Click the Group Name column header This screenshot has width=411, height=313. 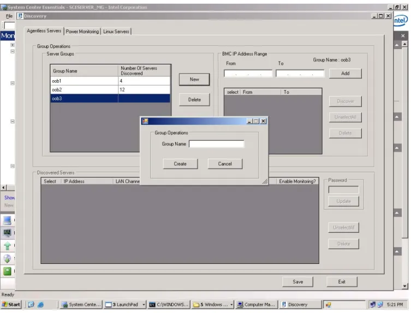[84, 71]
